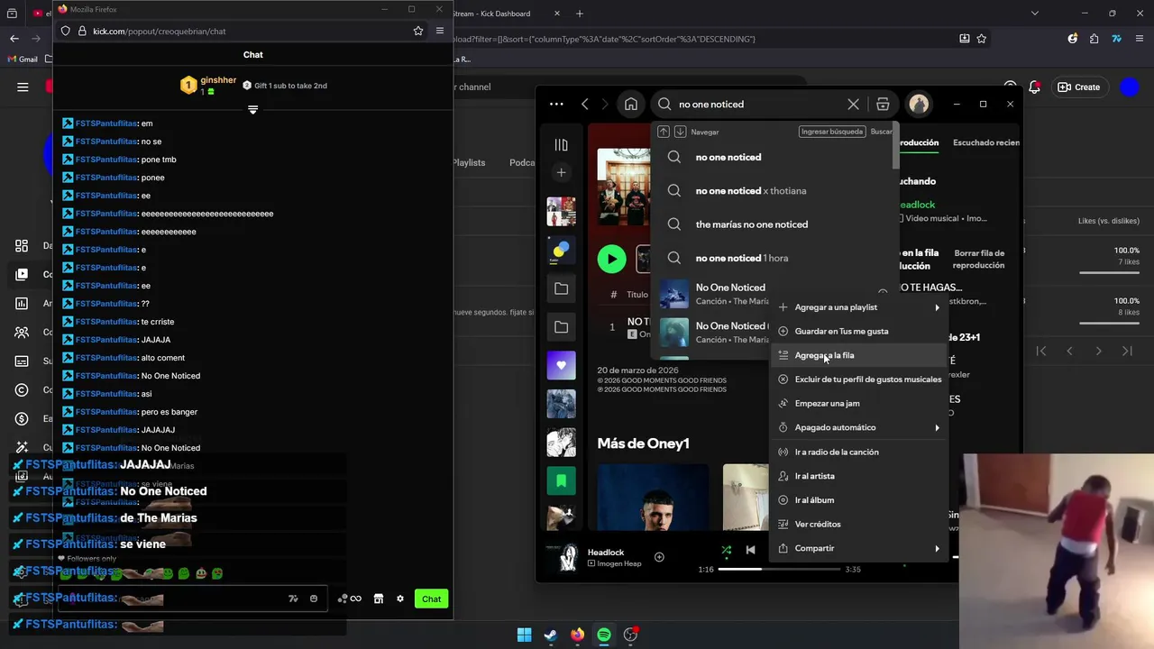Open Spotify Browse icon next to search

point(883,105)
